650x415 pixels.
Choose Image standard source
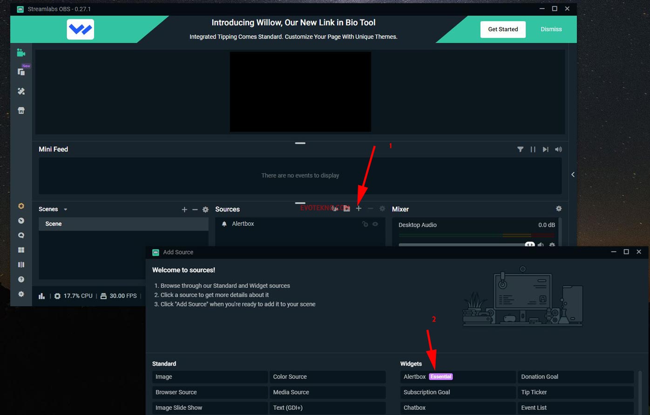point(210,377)
